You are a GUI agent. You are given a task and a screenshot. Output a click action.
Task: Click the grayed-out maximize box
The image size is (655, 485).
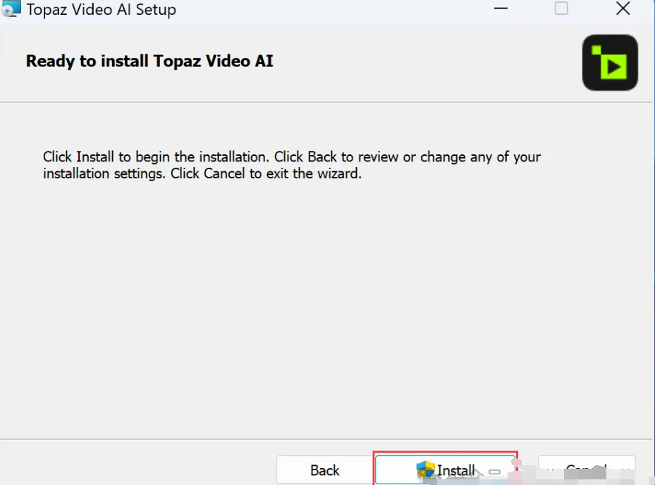pyautogui.click(x=561, y=9)
